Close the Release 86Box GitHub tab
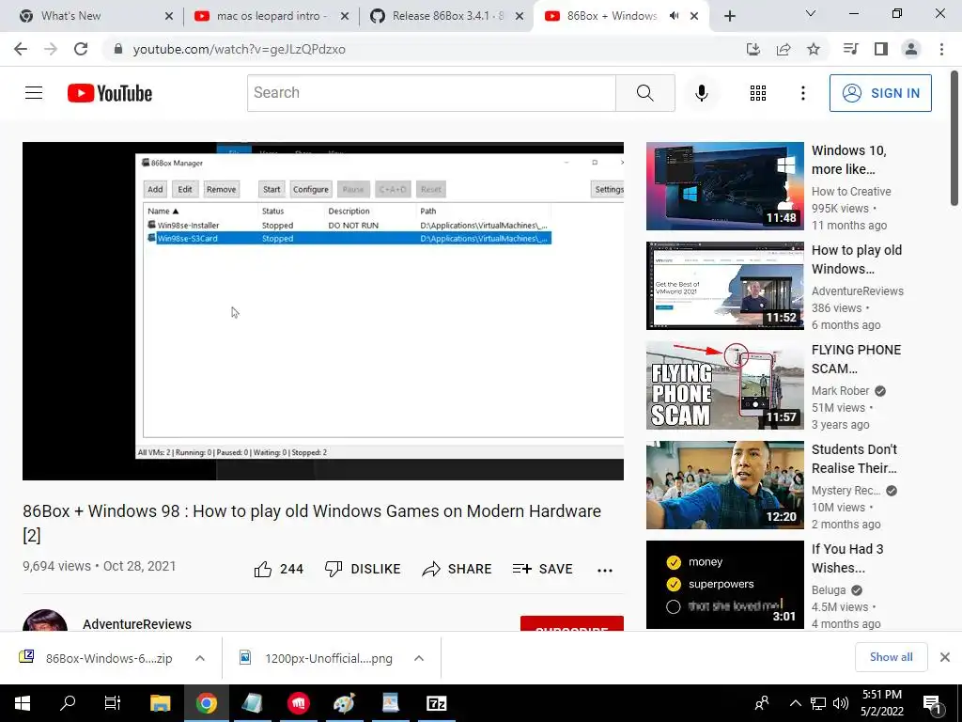 point(520,16)
